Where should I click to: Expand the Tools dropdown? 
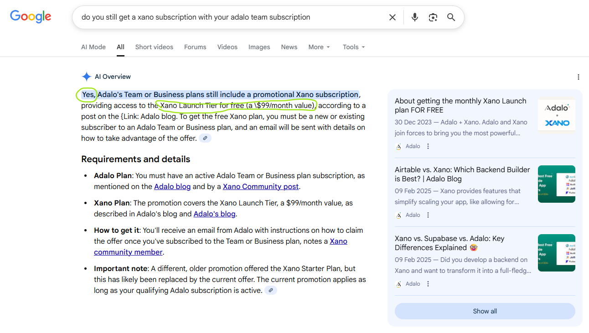pyautogui.click(x=354, y=47)
